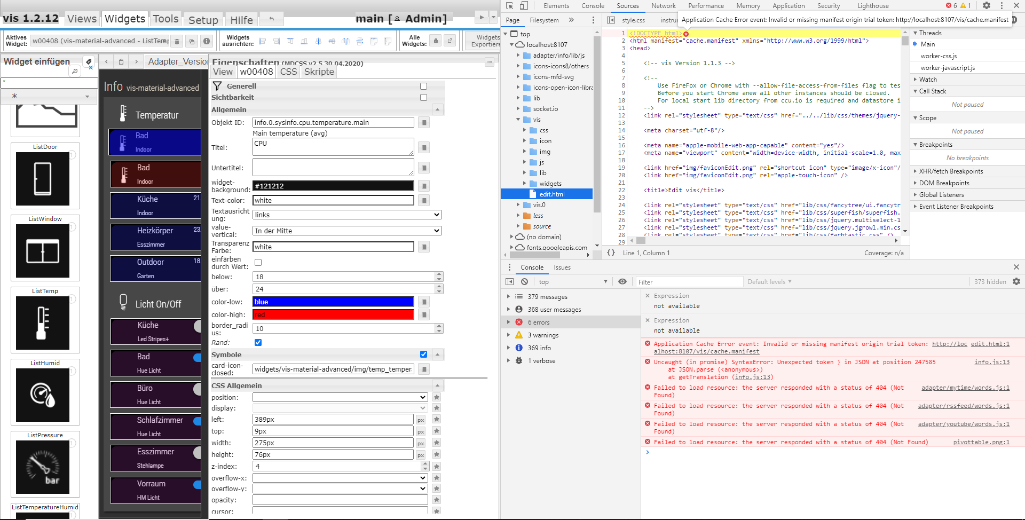Open the Textausrichtung dropdown
Viewport: 1025px width, 520px height.
click(347, 215)
